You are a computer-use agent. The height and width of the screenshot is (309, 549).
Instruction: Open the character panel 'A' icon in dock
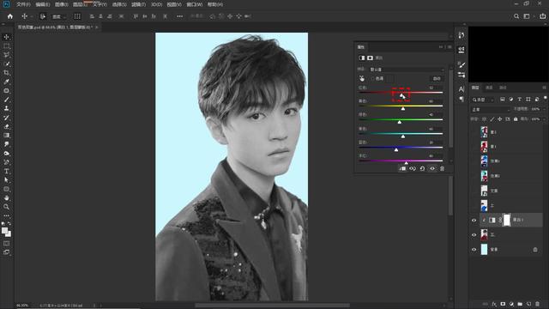[462, 89]
